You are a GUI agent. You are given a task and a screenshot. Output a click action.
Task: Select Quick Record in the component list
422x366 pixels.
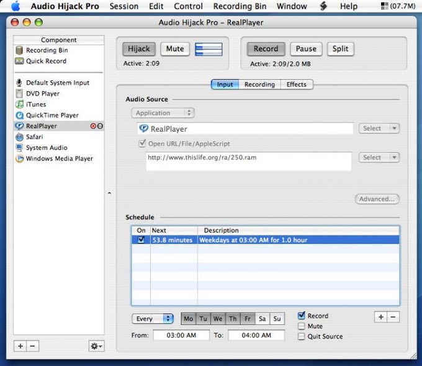point(47,61)
